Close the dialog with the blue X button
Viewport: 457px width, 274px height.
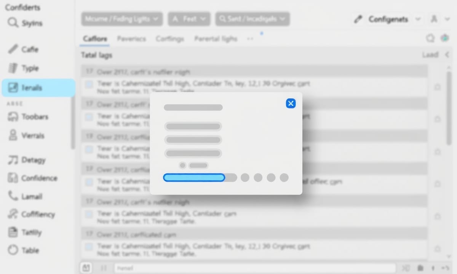point(291,104)
